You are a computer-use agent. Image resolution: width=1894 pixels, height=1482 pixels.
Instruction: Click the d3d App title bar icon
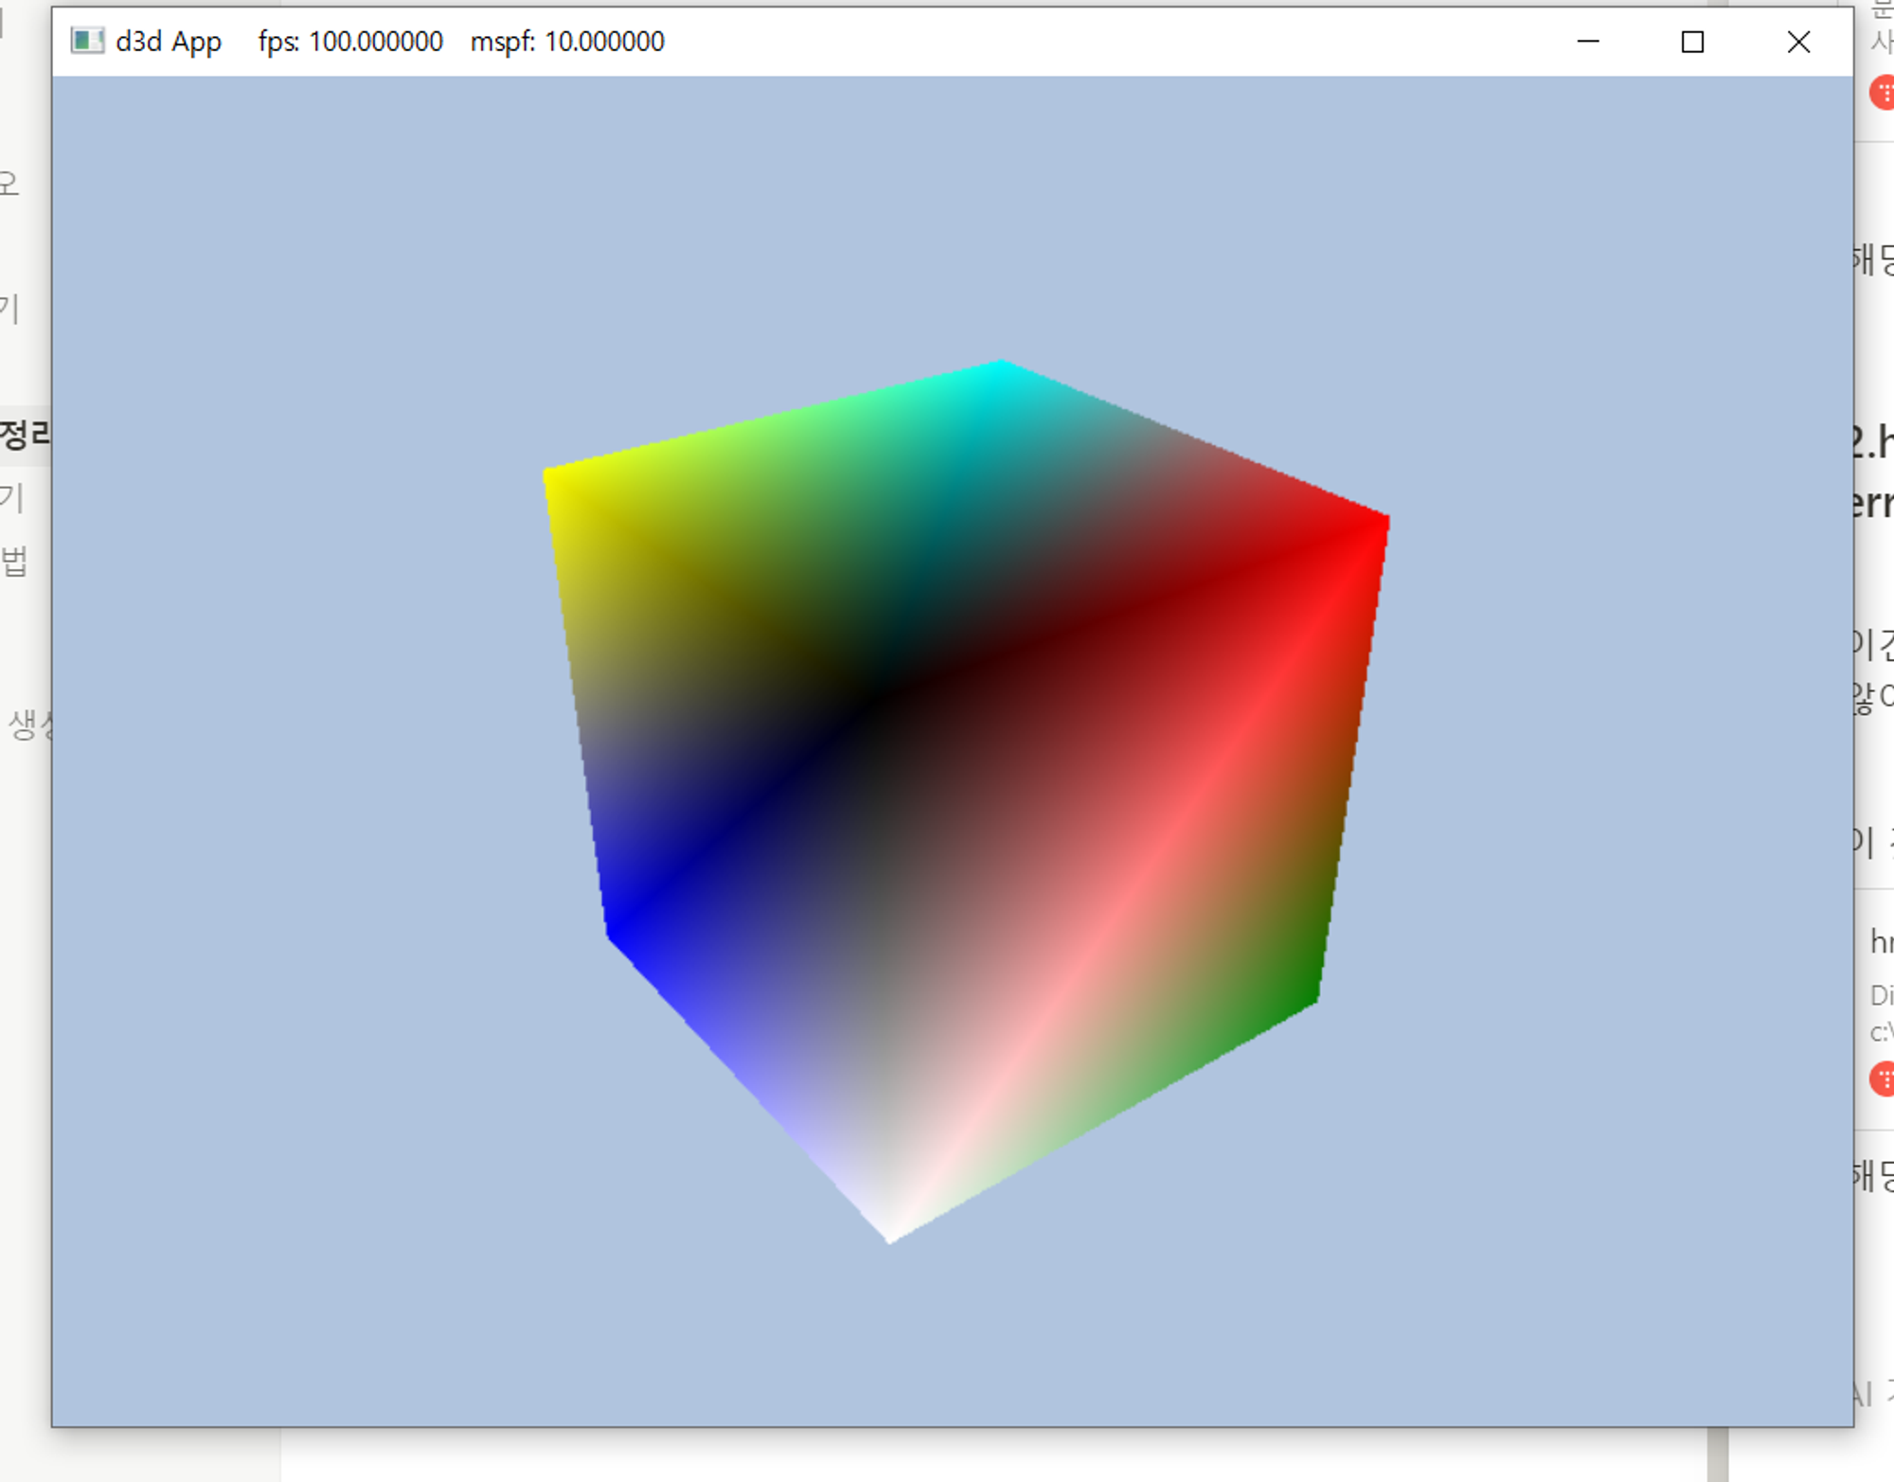(87, 41)
